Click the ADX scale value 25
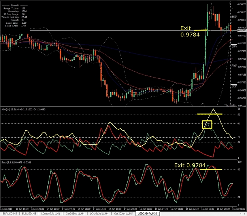 (x=239, y=138)
